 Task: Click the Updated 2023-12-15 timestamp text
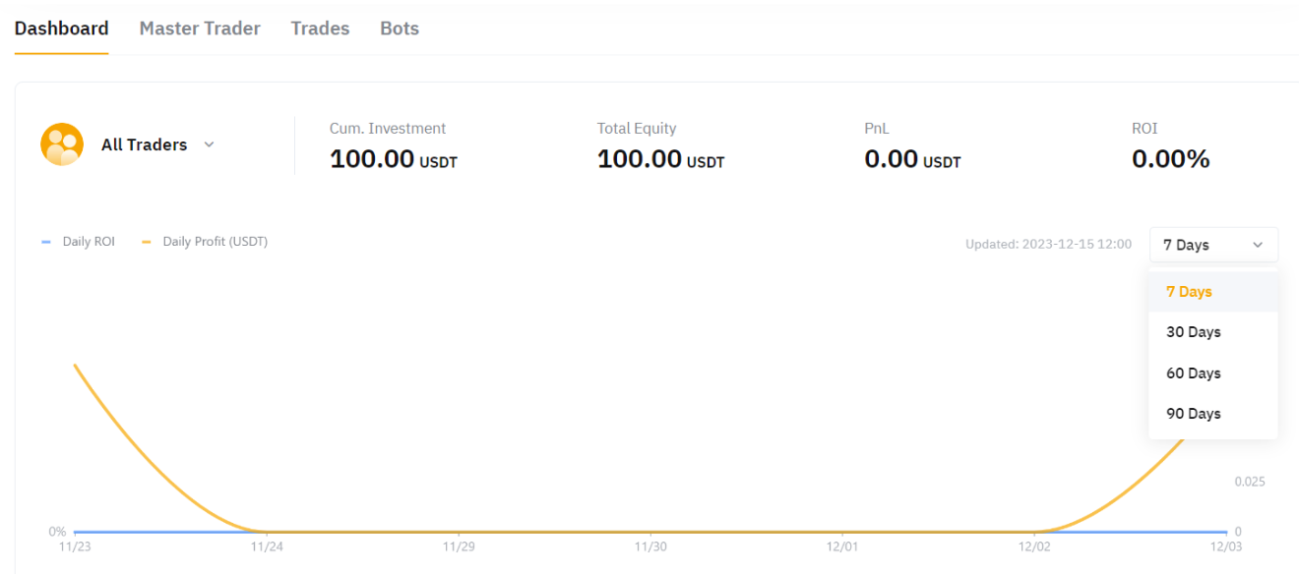coord(1048,245)
